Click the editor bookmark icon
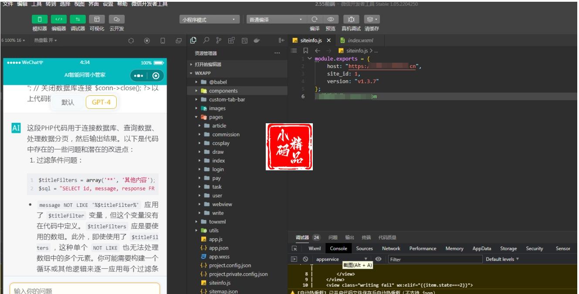 click(x=305, y=51)
